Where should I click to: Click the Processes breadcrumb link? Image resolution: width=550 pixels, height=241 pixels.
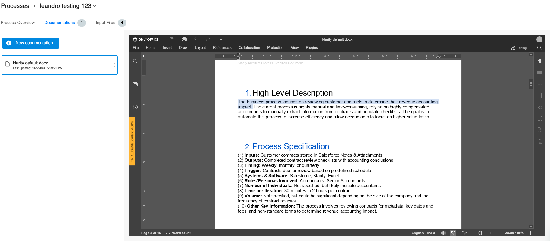tap(15, 6)
